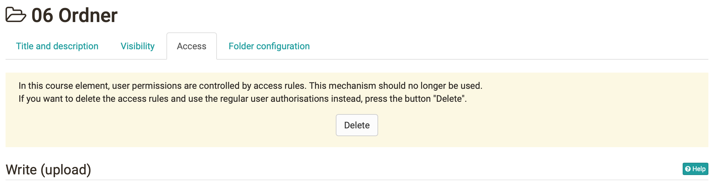711x188 pixels.
Task: Click the "(upload)" text in the section heading
Action: point(66,170)
